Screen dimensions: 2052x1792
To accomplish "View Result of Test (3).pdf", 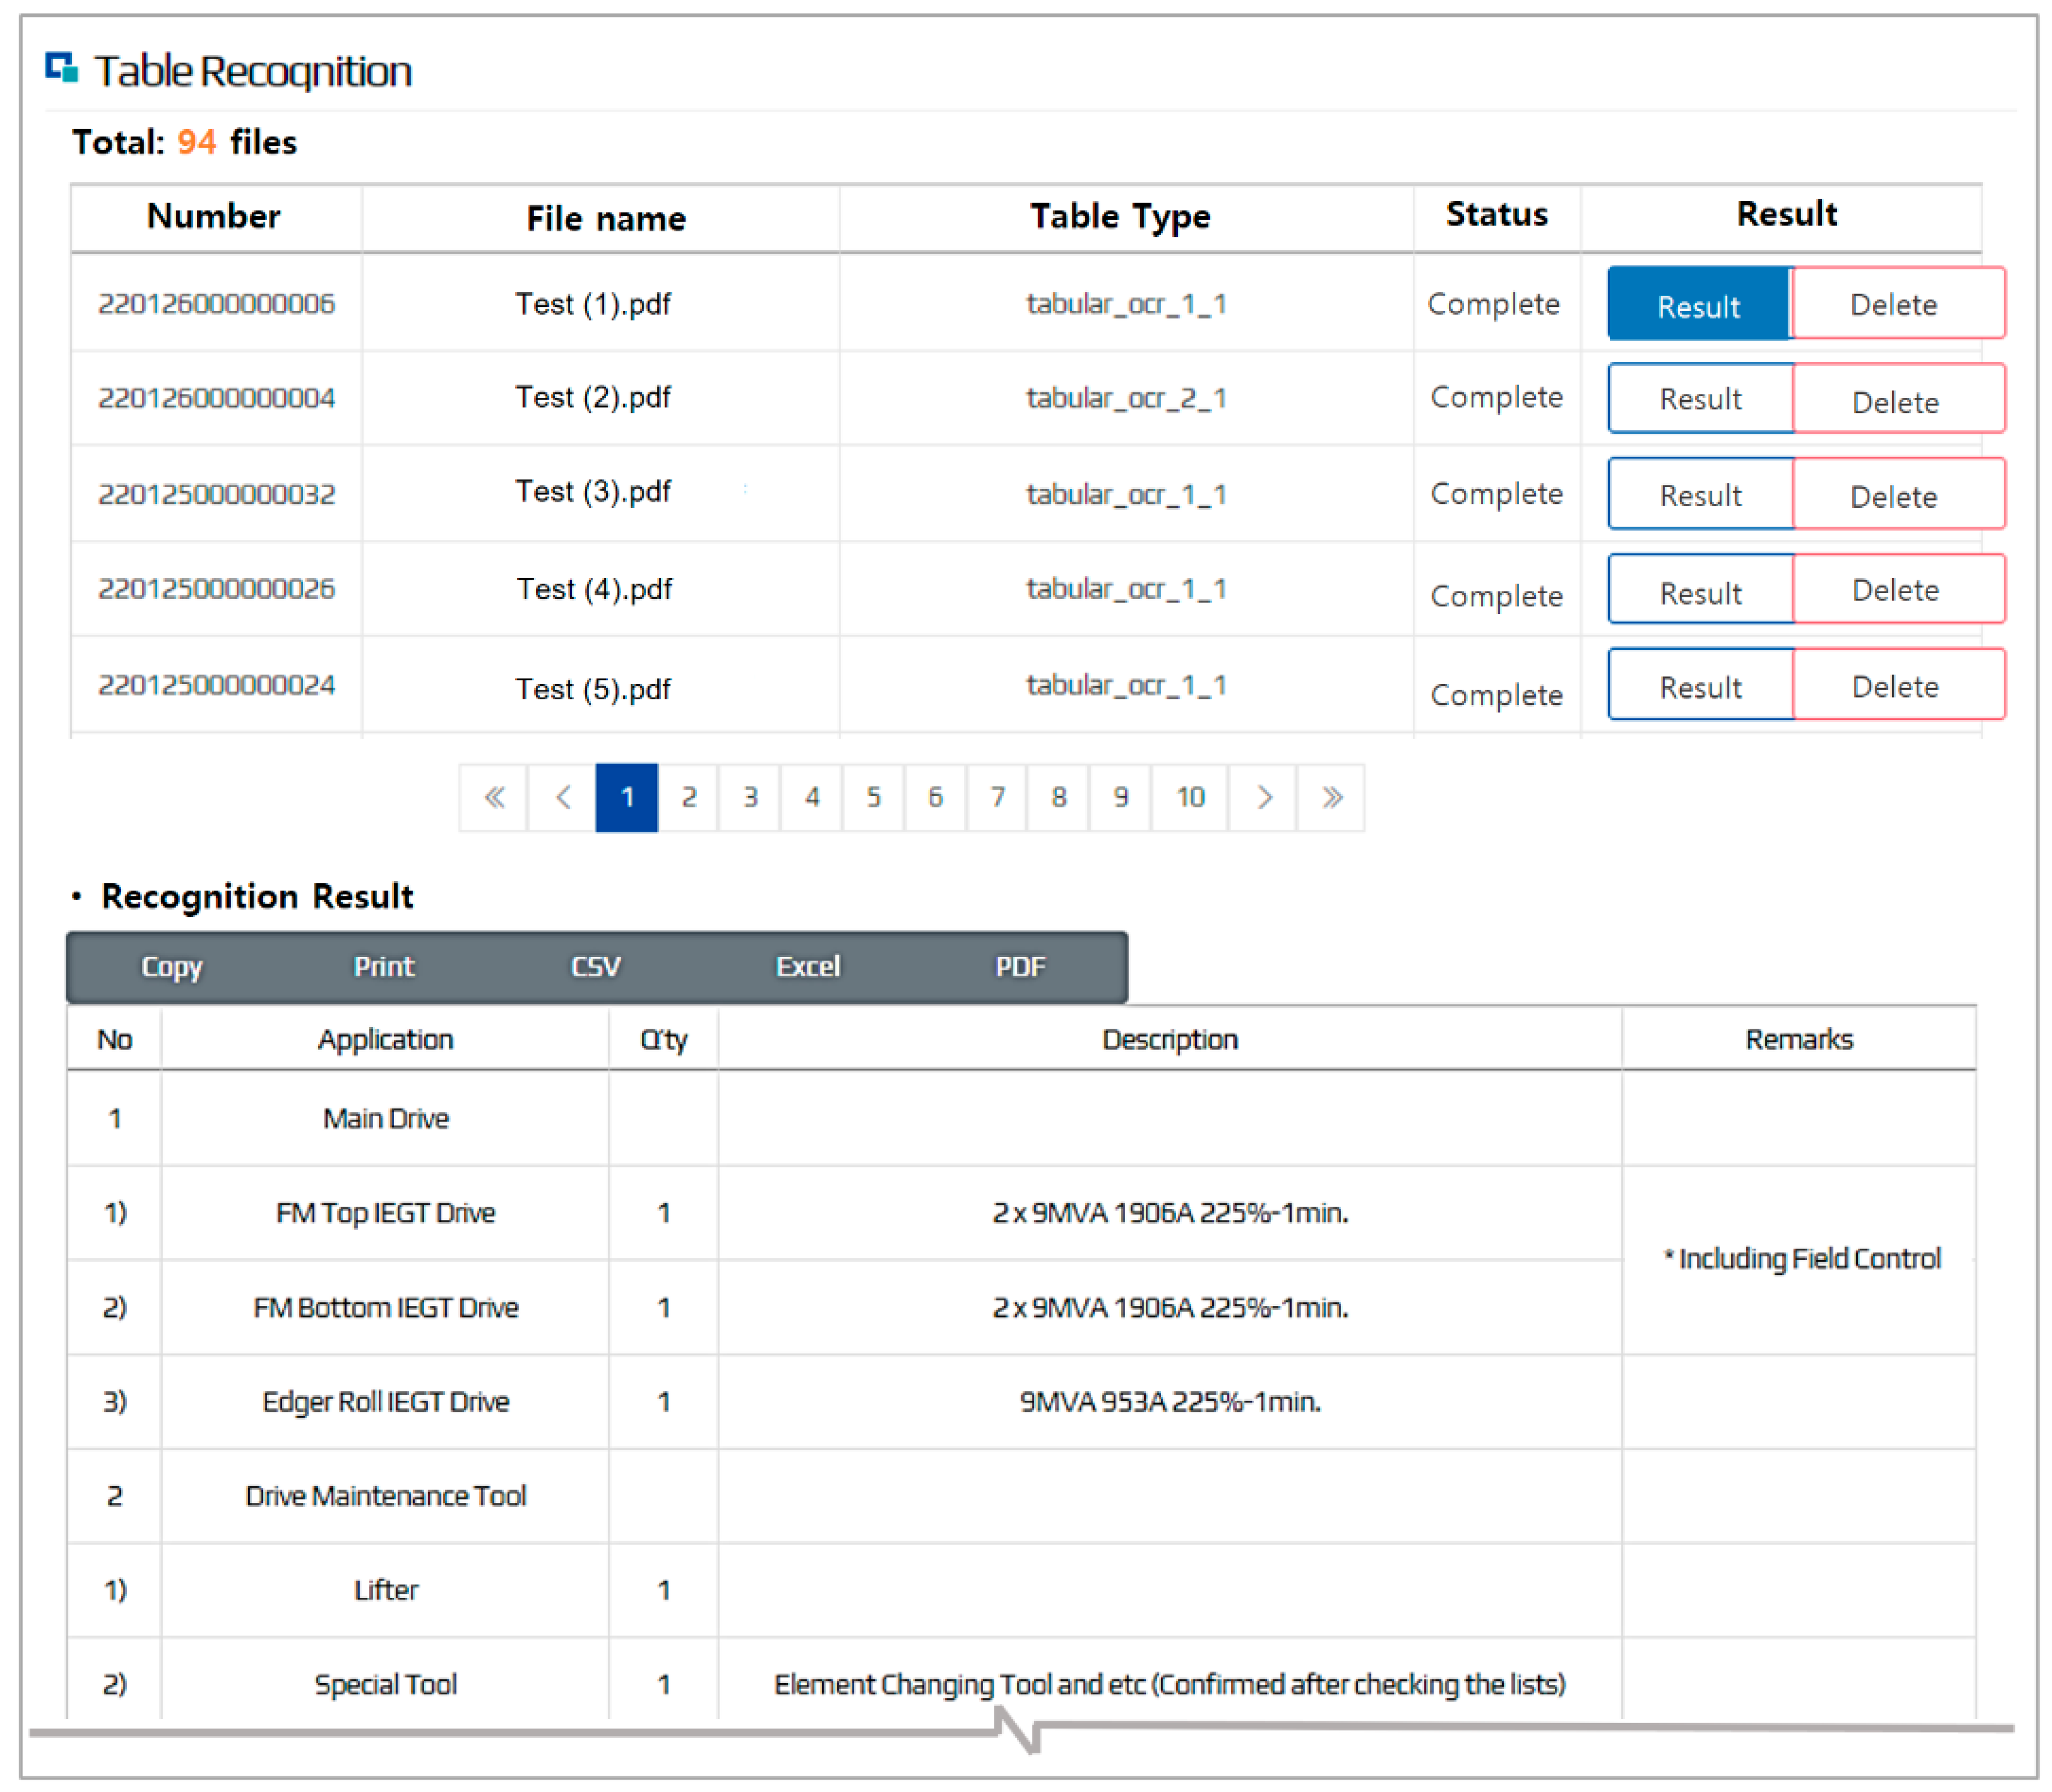I will click(x=1700, y=494).
